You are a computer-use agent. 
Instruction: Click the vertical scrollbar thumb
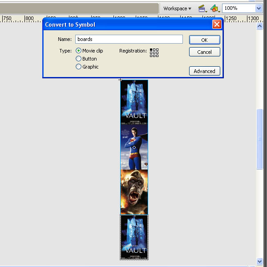259,139
